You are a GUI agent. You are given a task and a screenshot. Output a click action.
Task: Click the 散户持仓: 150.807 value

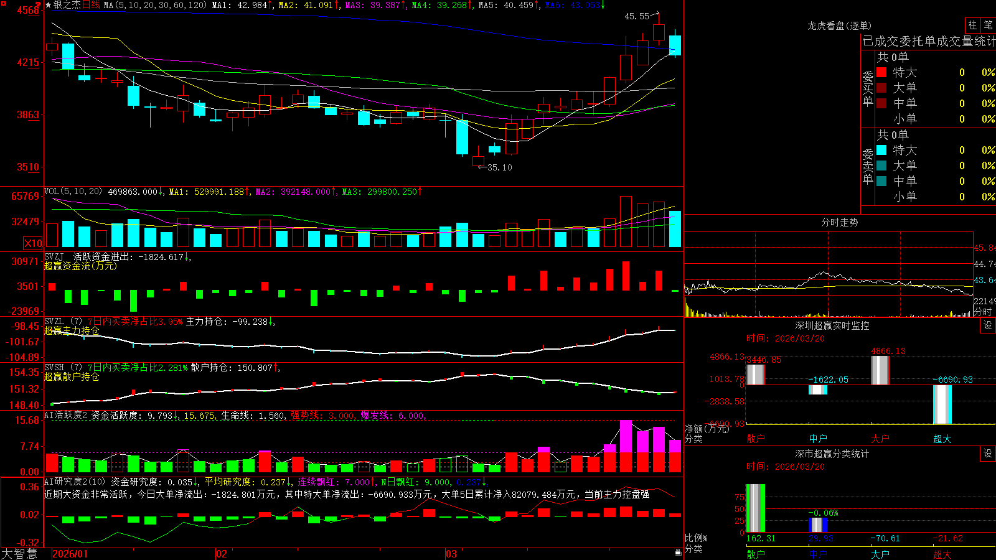click(x=232, y=368)
